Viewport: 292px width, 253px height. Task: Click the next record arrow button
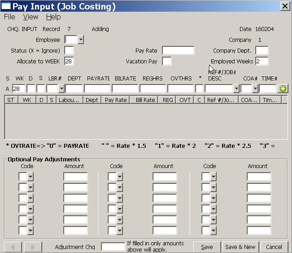[33, 247]
